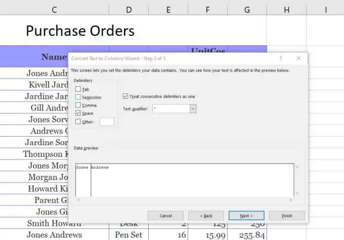Screen dimensions: 344x240
Task: Click the 'Andrews' name cell above Jardine Sor
Action: click(x=34, y=131)
